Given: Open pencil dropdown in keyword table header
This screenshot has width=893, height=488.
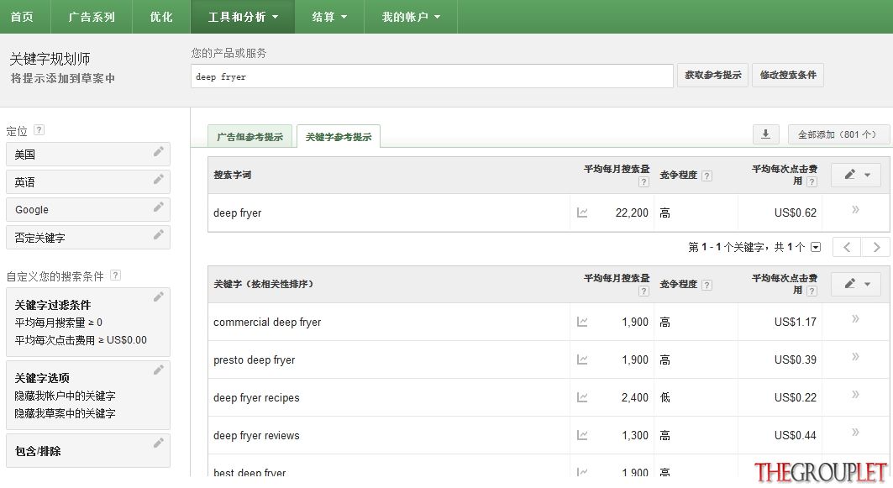Looking at the screenshot, I should [x=856, y=284].
